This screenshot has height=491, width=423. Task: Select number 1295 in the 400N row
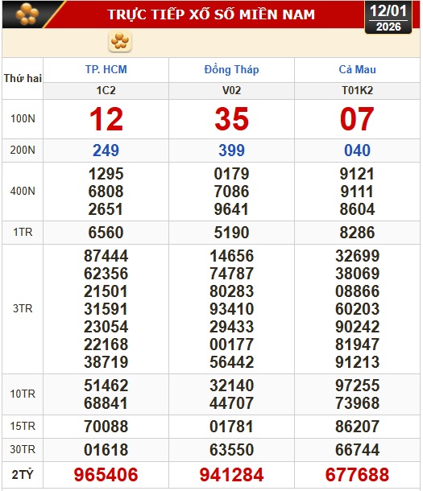[x=106, y=174]
